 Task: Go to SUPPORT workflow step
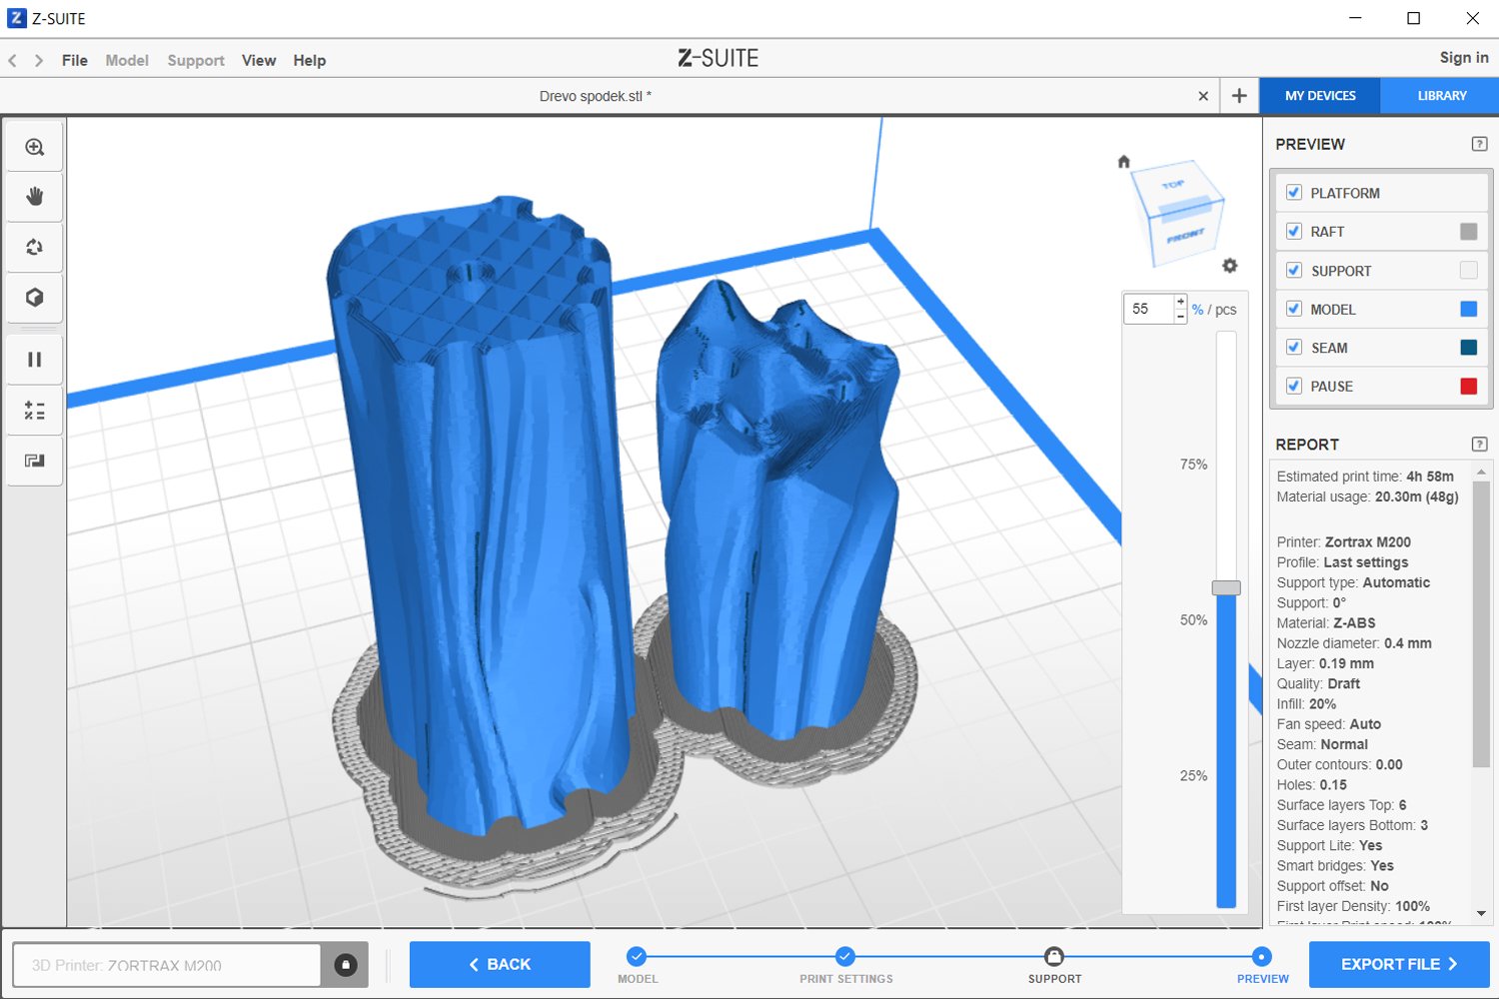point(1054,964)
